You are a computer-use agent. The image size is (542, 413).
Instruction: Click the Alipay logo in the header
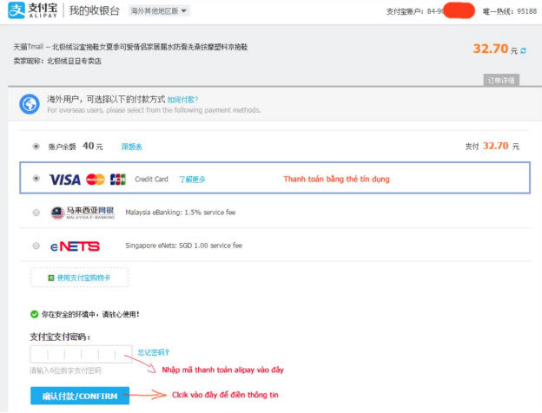(x=32, y=10)
